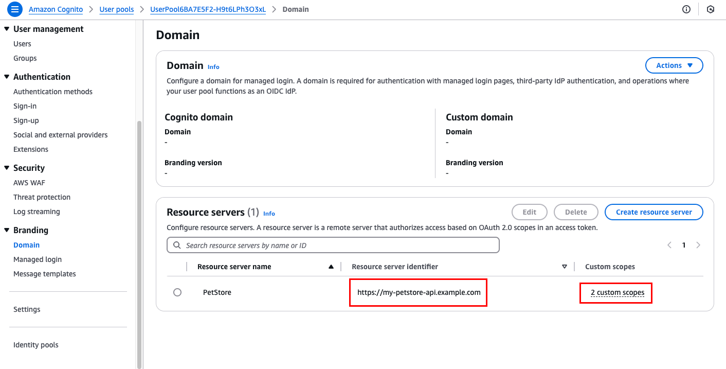
Task: Go to Managed login in the sidebar
Action: pyautogui.click(x=37, y=259)
